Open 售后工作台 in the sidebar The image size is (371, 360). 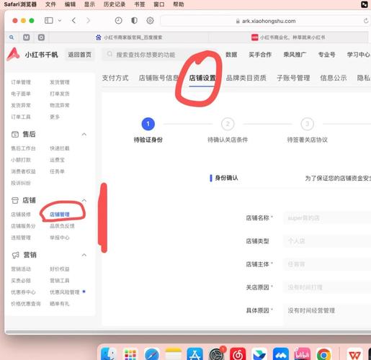(23, 148)
